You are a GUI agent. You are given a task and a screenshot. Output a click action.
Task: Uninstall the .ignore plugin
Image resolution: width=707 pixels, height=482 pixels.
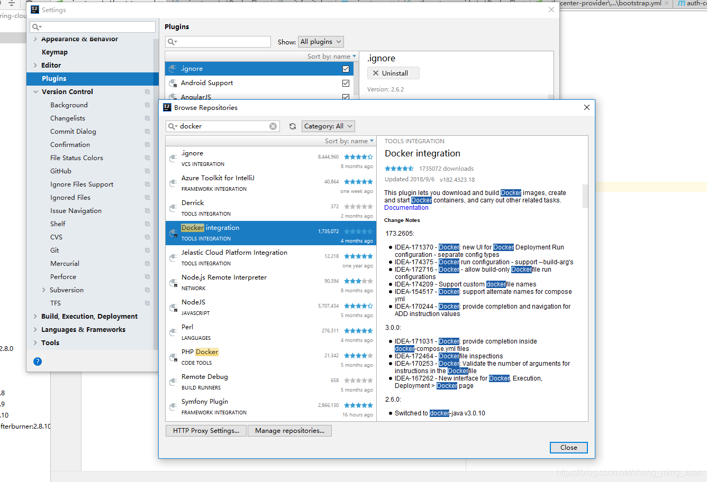pos(393,73)
